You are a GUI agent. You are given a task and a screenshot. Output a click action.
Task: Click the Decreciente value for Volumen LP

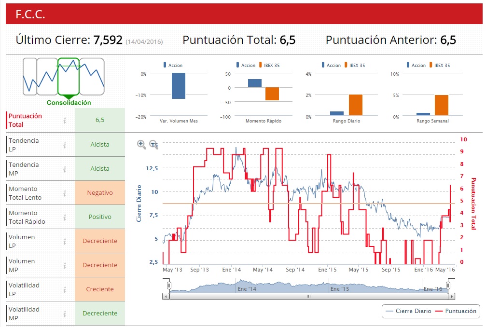tap(100, 241)
